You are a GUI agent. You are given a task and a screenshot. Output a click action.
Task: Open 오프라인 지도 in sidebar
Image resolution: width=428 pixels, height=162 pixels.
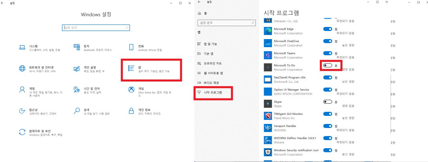pos(209,63)
